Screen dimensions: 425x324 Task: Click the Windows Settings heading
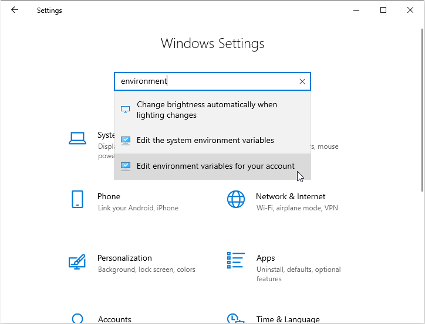pyautogui.click(x=212, y=43)
